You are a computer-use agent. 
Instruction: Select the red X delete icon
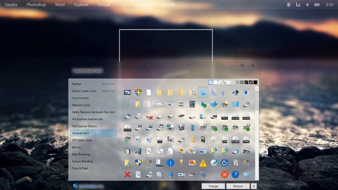127,174
